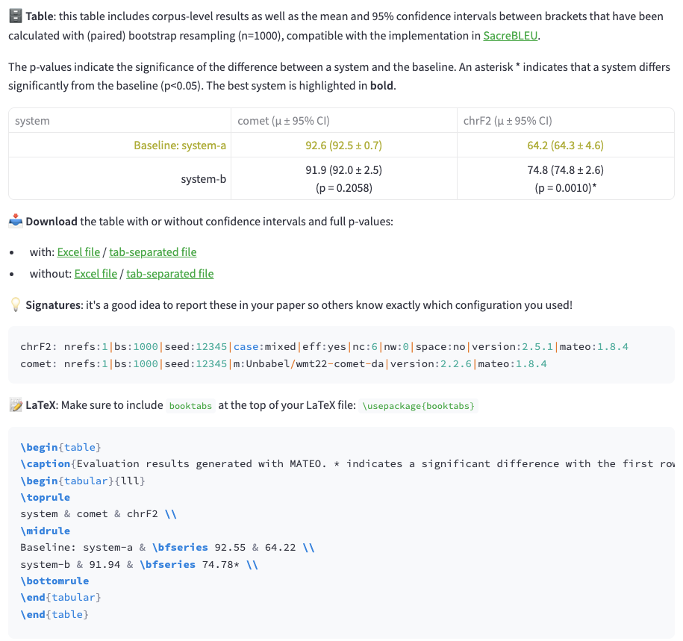
Task: Click the inbox tray Download emoji icon
Action: [15, 221]
